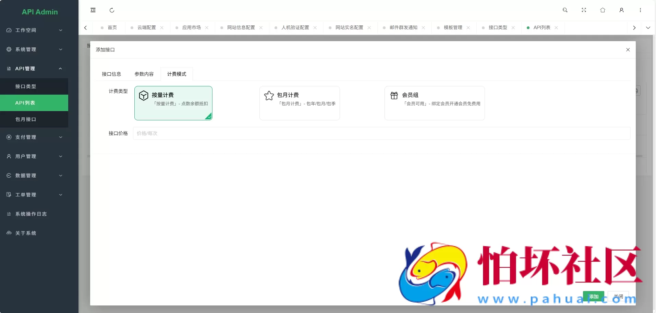Open the global search icon
The image size is (656, 313).
(x=565, y=10)
